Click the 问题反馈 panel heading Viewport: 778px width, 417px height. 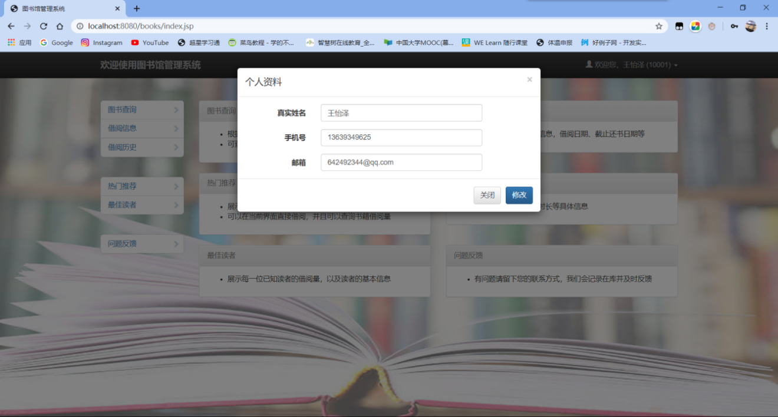coord(562,256)
